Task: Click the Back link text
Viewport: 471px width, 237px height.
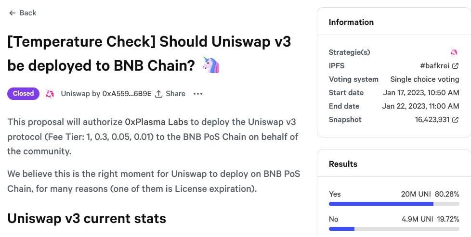Action: 28,13
